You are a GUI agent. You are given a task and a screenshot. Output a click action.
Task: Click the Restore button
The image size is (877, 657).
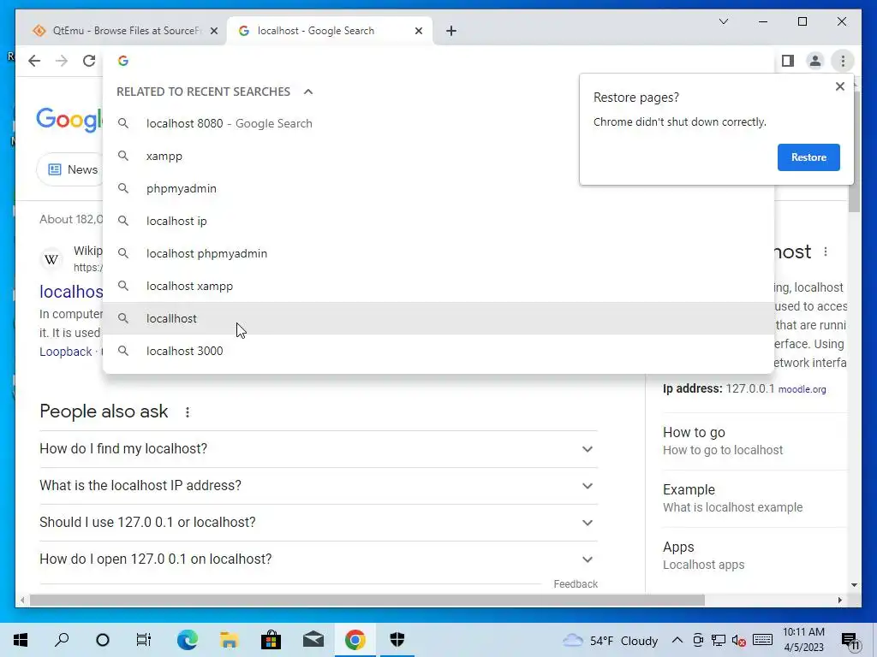(808, 157)
